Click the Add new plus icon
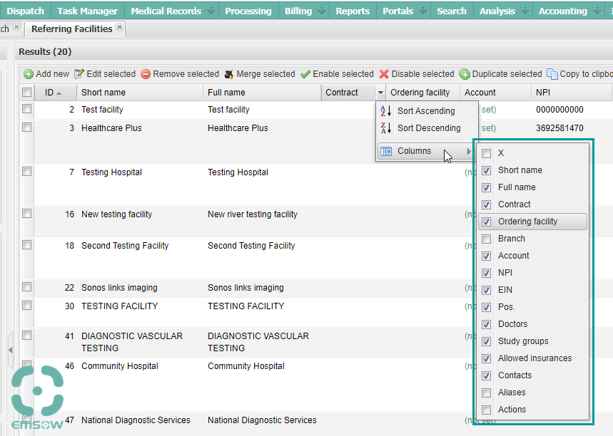613x436 pixels. (x=29, y=74)
